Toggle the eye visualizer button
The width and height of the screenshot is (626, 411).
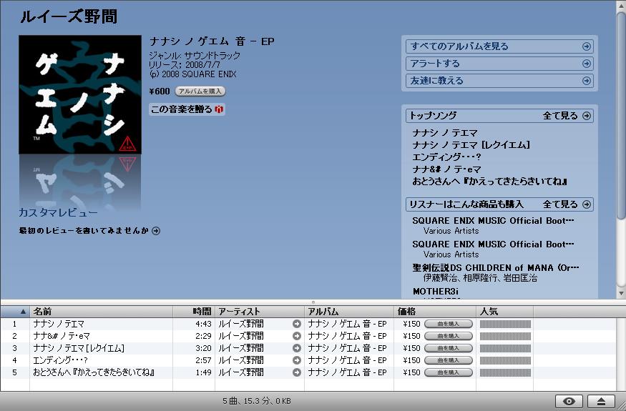569,402
